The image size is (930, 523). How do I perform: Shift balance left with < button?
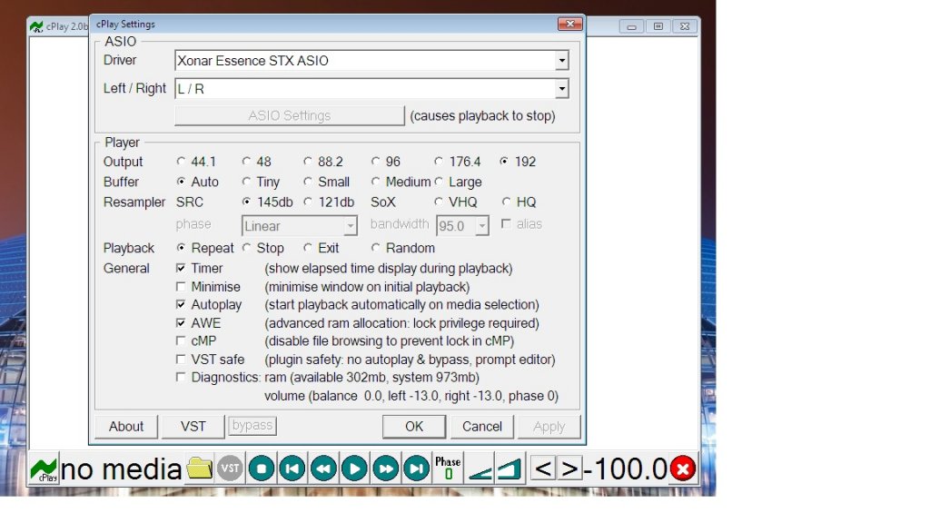click(x=543, y=469)
